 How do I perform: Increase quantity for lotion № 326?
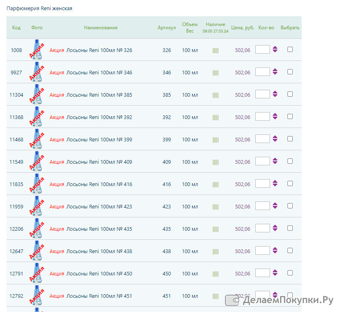(x=275, y=48)
